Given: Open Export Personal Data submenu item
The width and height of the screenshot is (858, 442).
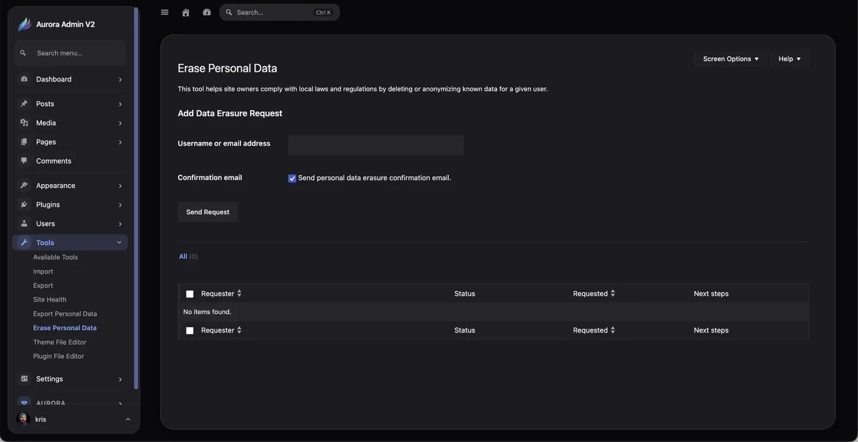Looking at the screenshot, I should tap(65, 314).
